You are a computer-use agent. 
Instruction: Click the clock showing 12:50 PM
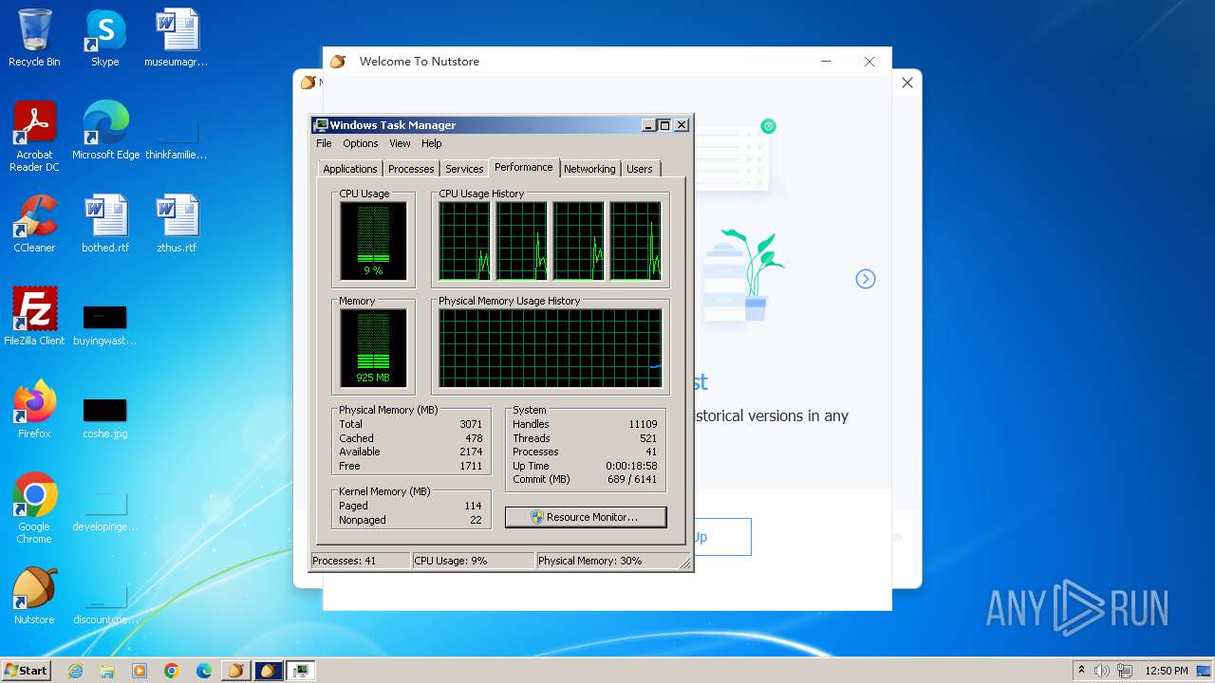(x=1167, y=671)
